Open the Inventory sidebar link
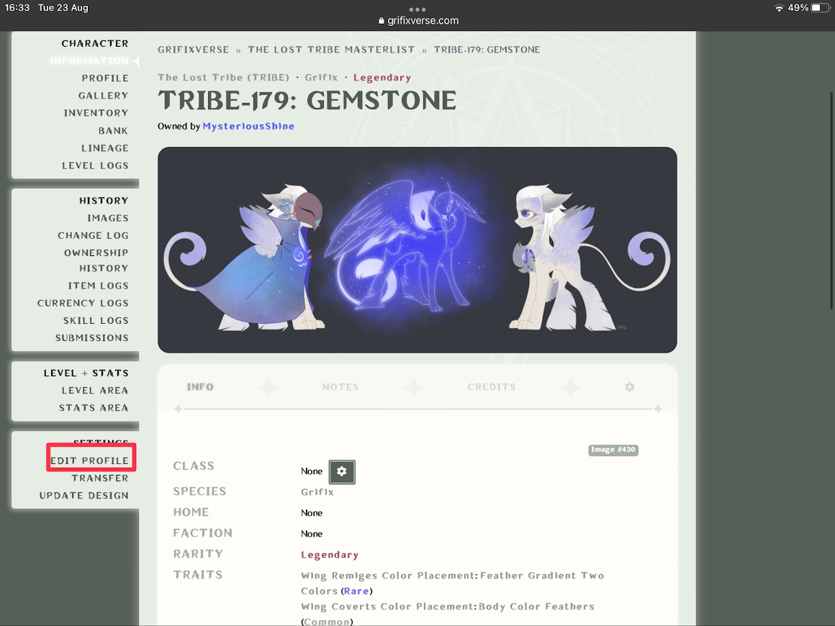The height and width of the screenshot is (626, 835). (x=96, y=113)
